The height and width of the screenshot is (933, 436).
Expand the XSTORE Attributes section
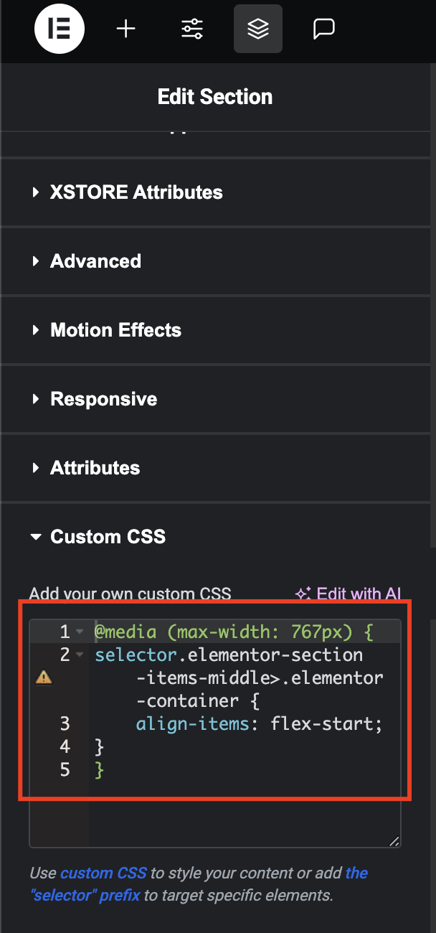coord(218,192)
